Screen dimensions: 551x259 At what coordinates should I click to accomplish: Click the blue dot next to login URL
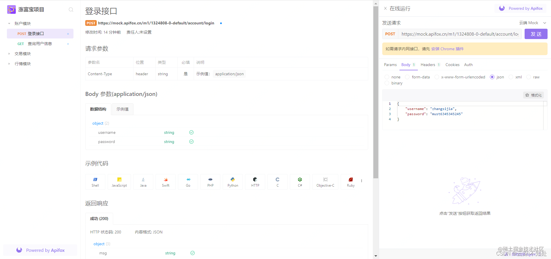(221, 23)
